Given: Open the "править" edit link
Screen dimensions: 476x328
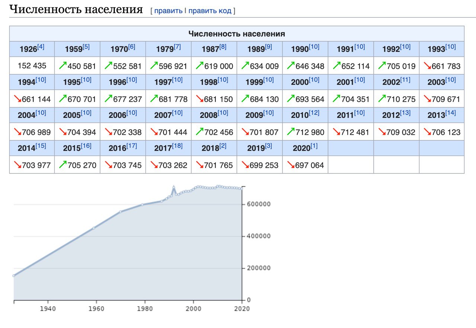Looking at the screenshot, I should click(x=168, y=11).
